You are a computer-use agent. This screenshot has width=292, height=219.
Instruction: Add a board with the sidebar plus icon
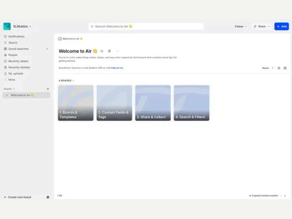point(48,89)
